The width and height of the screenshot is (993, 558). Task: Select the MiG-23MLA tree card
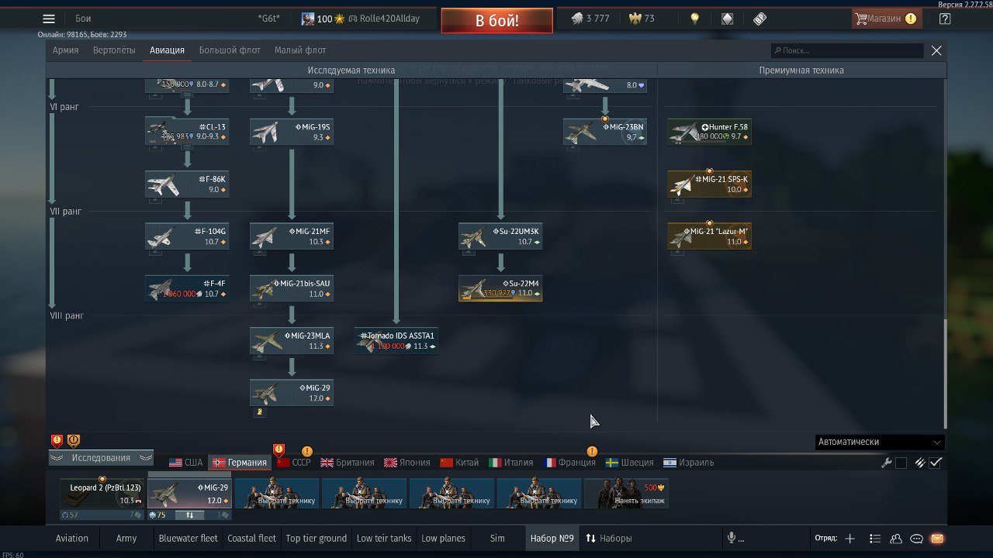(292, 341)
